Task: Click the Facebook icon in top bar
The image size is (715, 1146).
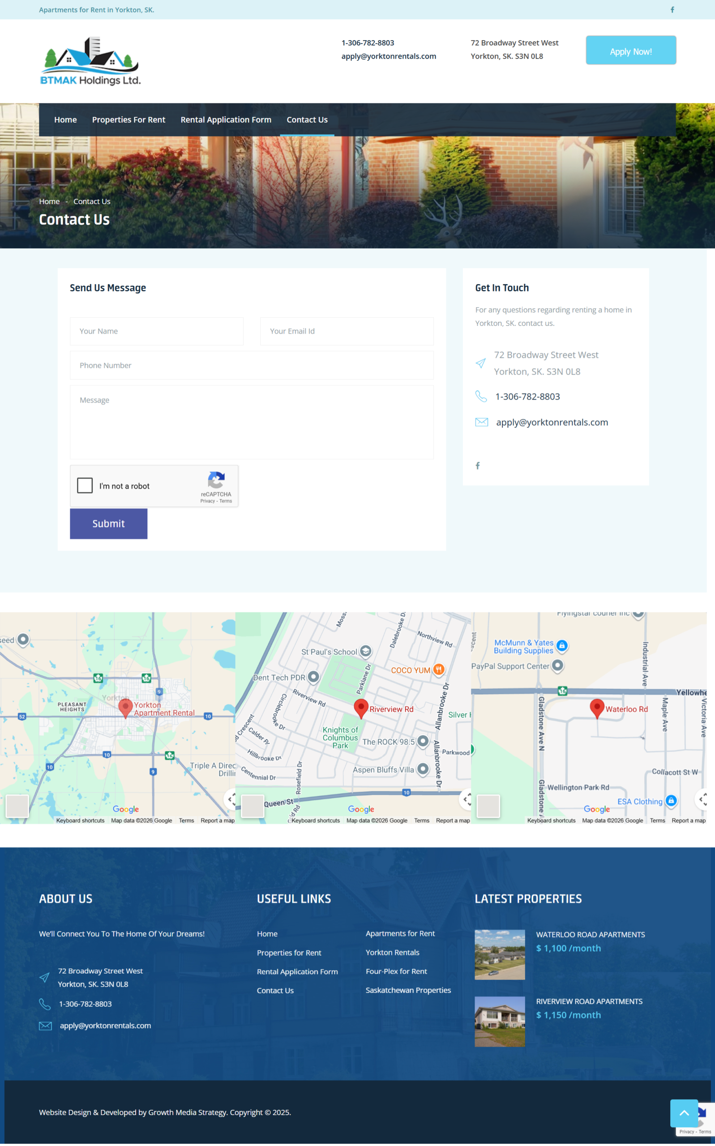Action: pyautogui.click(x=672, y=9)
